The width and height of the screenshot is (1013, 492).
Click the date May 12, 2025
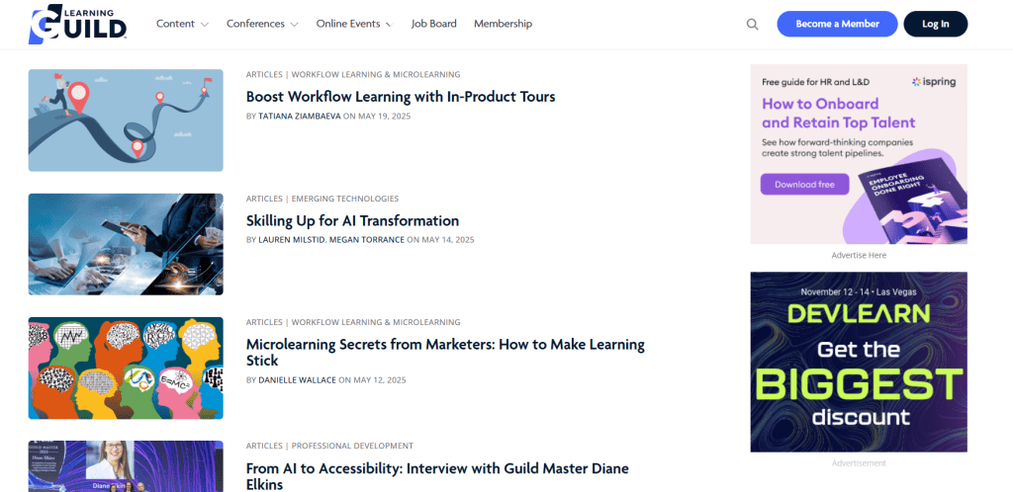click(380, 380)
